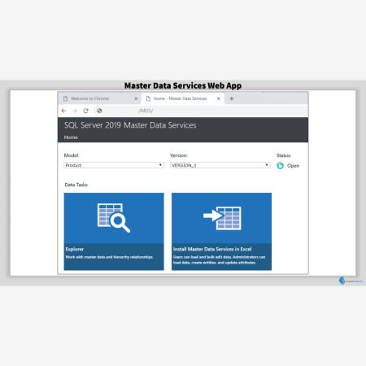
Task: Click Install Master Data Services in Excel title
Action: (212, 249)
